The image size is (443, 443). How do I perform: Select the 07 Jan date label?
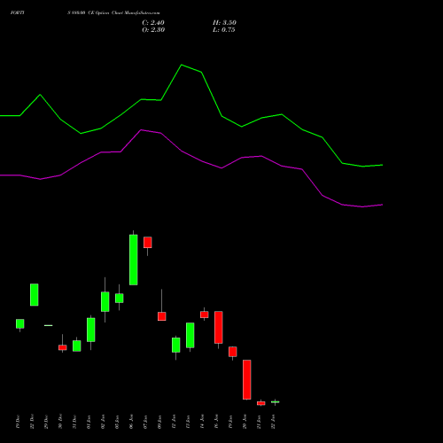coord(145,422)
